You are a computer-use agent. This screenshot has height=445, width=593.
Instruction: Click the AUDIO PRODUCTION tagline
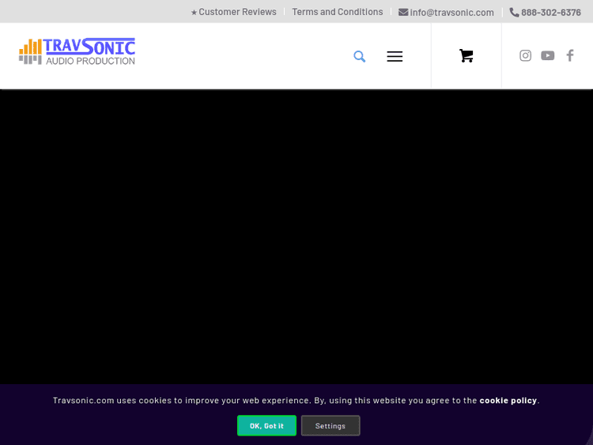90,61
